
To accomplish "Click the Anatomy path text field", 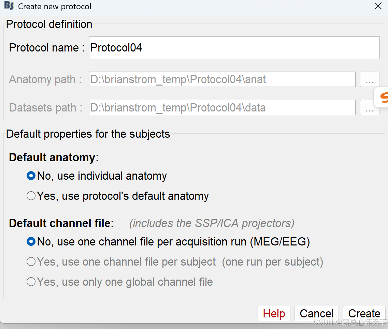I will click(x=222, y=79).
